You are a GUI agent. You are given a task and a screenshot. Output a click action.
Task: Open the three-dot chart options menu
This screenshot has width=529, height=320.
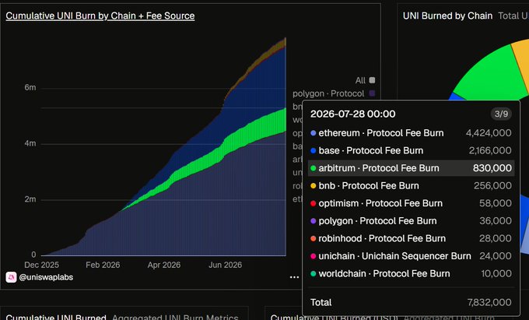click(x=294, y=277)
